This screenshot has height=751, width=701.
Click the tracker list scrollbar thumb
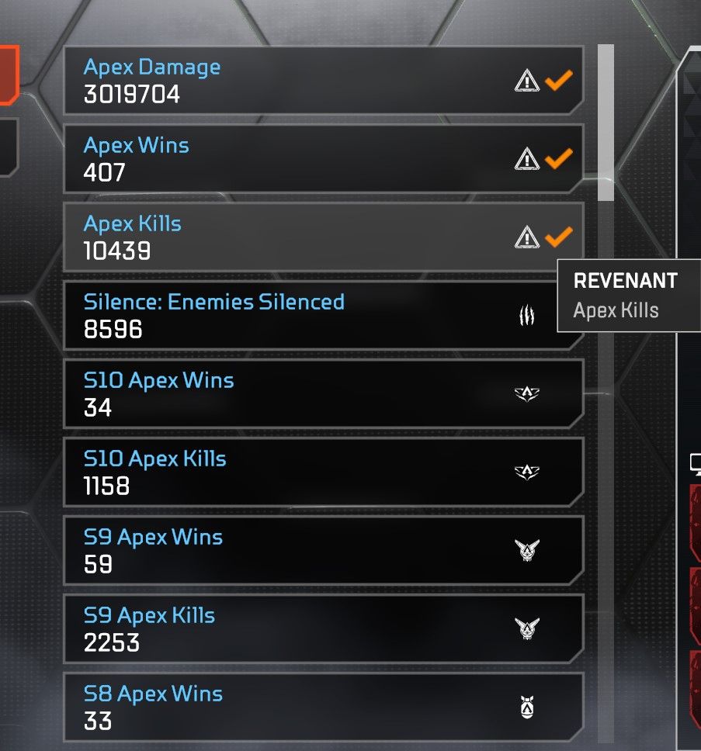[606, 123]
